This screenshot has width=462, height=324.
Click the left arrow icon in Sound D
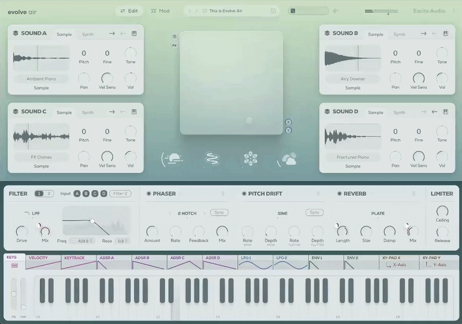[x=434, y=112]
